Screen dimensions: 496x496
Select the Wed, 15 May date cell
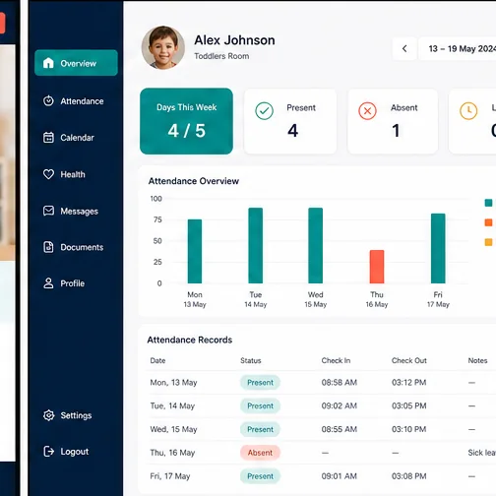[x=173, y=429]
